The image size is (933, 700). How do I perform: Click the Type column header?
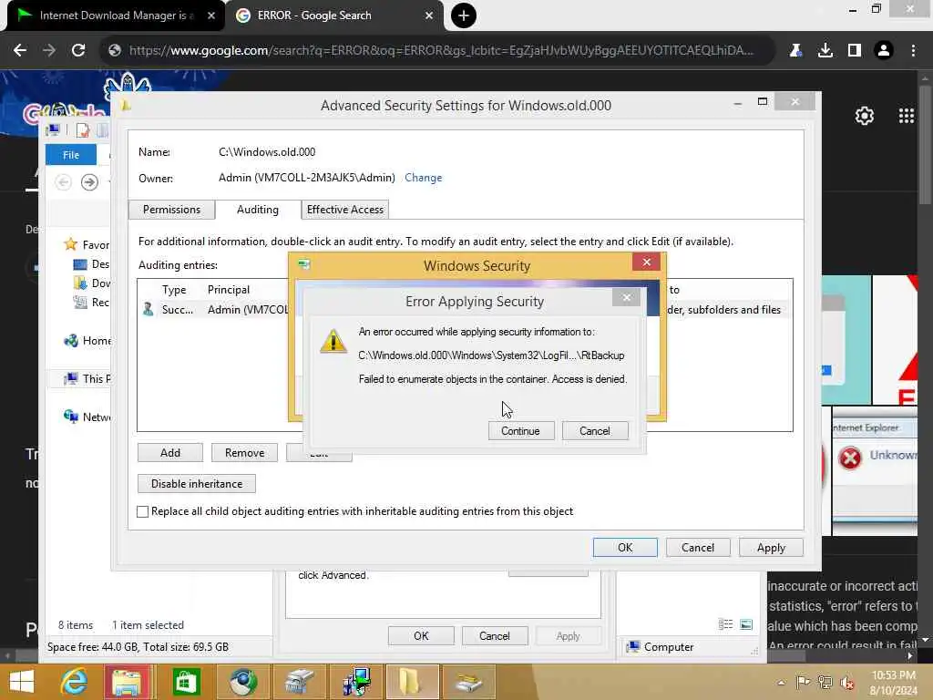(174, 290)
